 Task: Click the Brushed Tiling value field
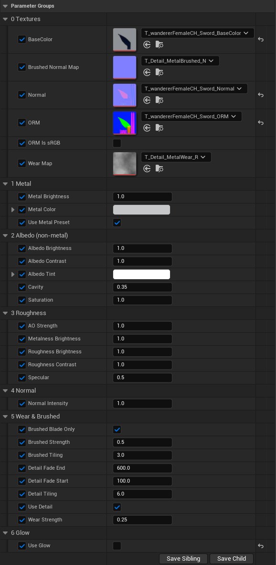(142, 455)
